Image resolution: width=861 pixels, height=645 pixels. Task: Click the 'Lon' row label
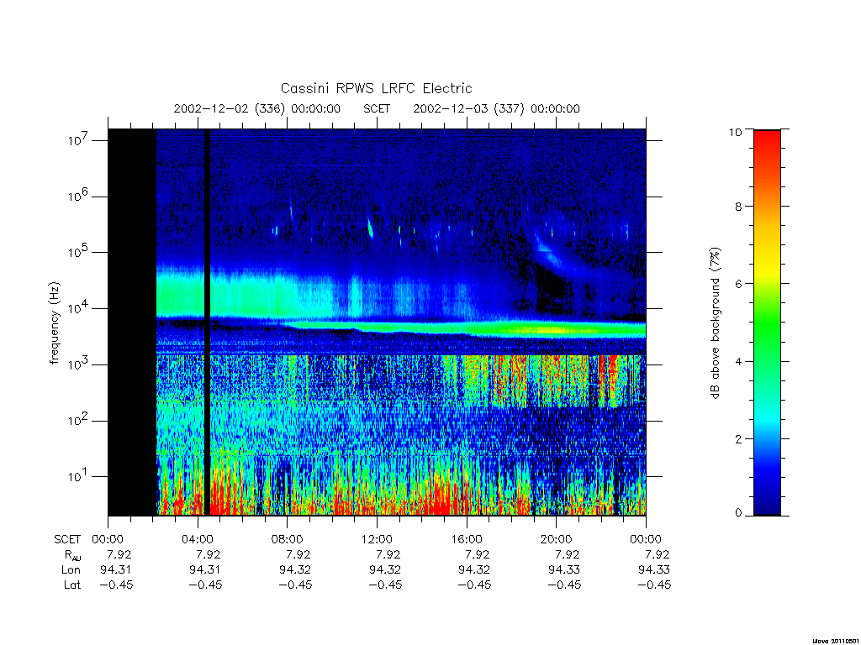click(71, 570)
